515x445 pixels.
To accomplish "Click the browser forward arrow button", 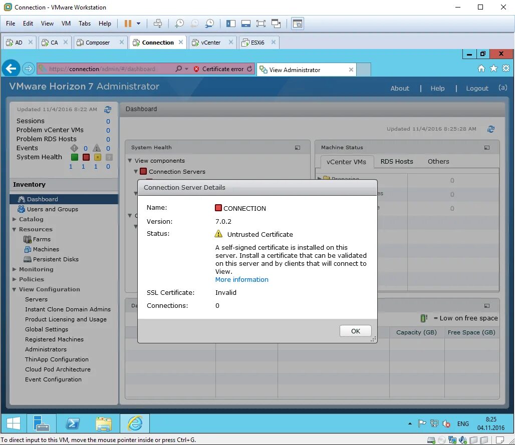I will click(x=29, y=69).
